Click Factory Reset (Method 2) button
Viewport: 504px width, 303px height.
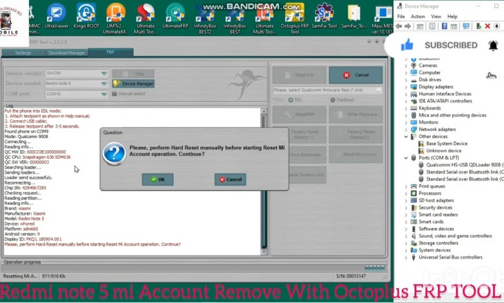355,135
